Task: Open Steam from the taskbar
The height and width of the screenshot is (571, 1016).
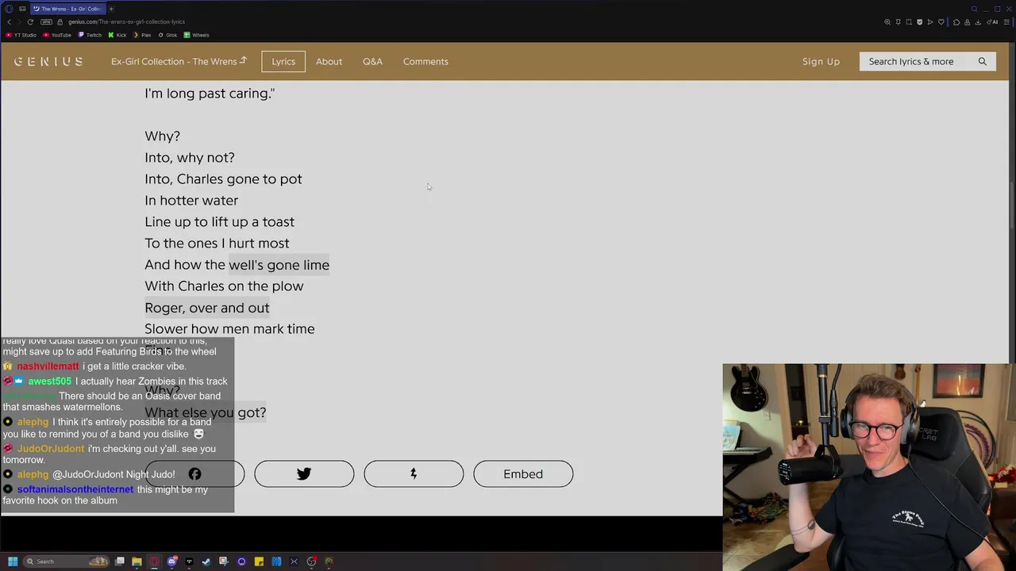Action: coord(206,561)
